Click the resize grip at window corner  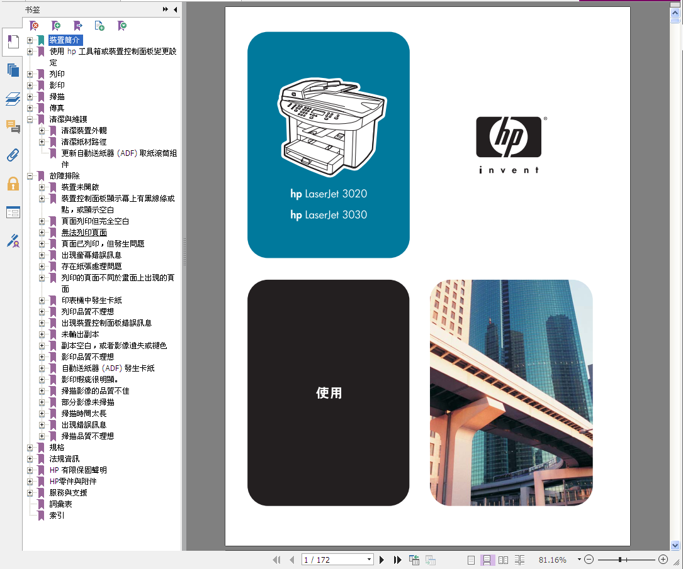(677, 563)
